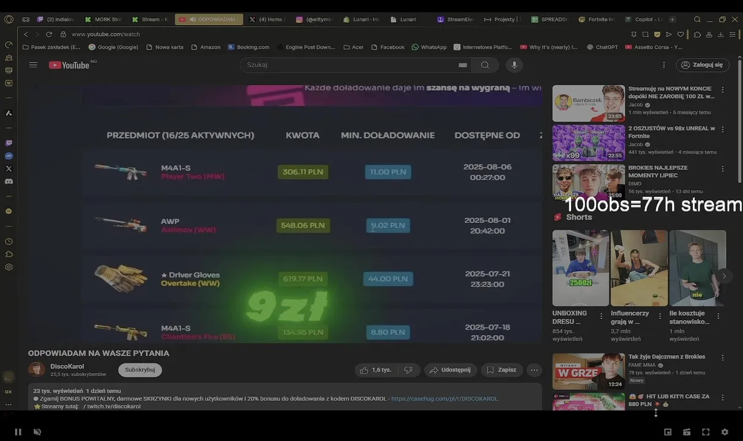Start voice search with the microphone

[514, 65]
